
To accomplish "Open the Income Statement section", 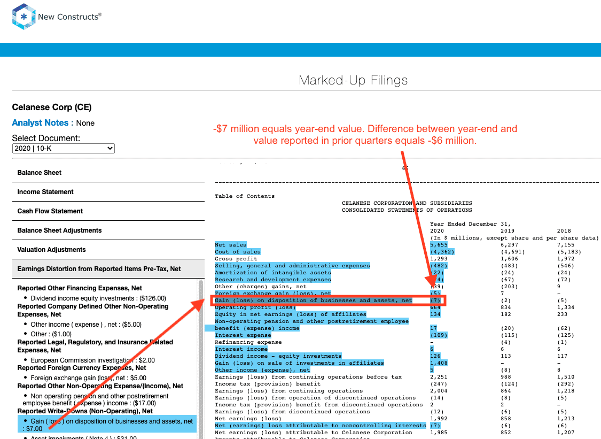I will 108,192.
